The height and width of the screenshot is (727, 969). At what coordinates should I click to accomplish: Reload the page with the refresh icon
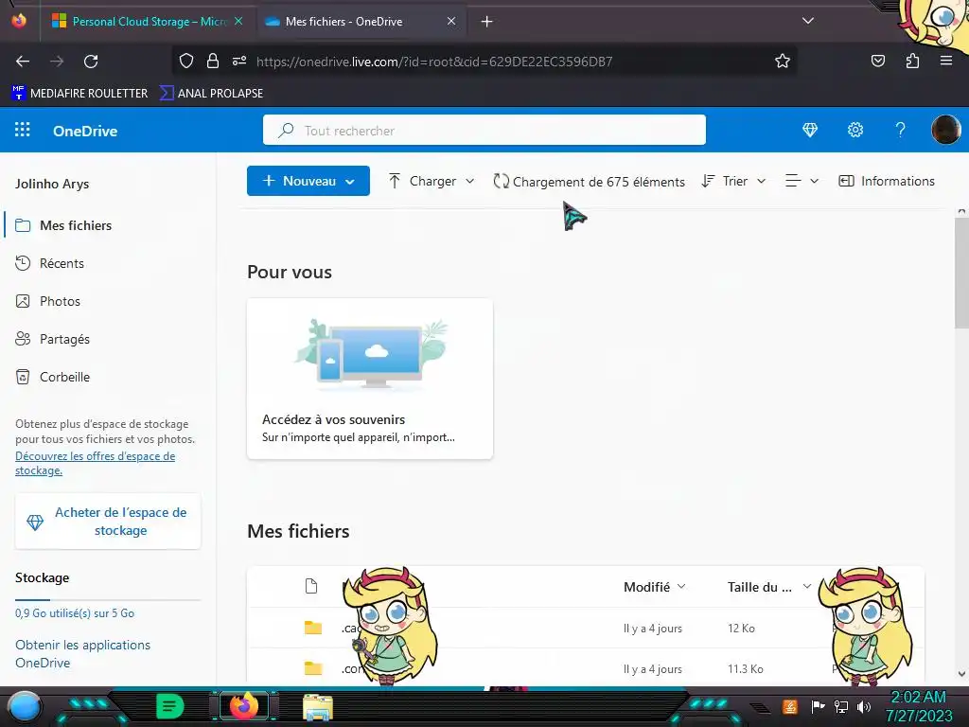tap(91, 62)
